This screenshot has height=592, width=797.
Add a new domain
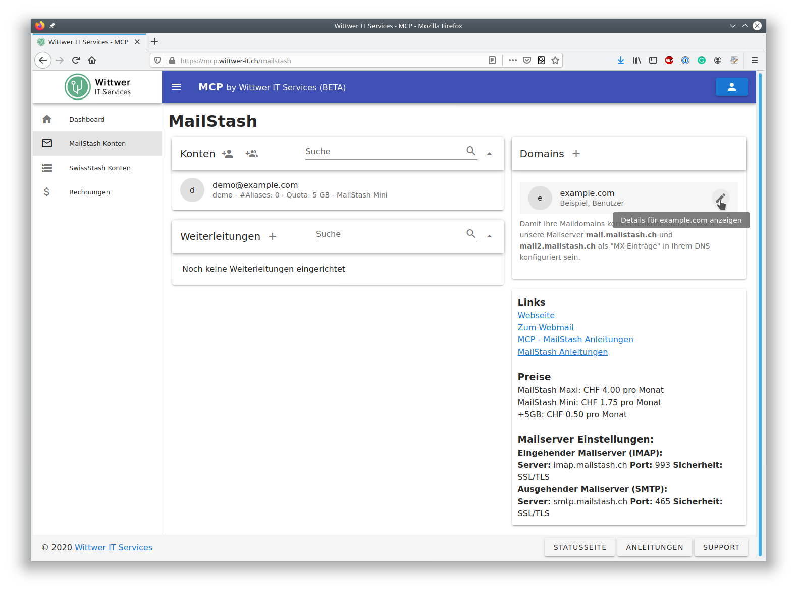click(576, 154)
